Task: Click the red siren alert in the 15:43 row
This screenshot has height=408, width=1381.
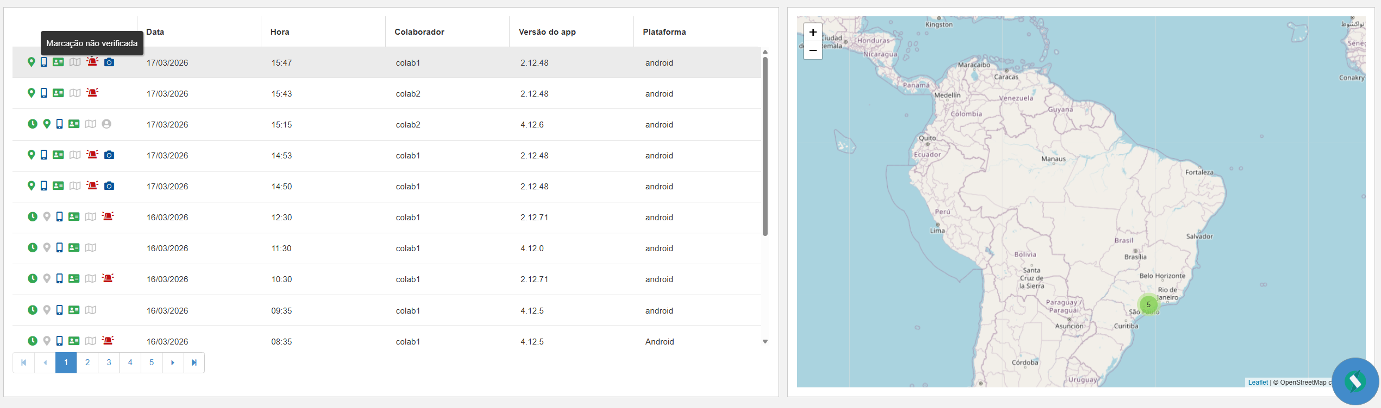Action: [92, 93]
